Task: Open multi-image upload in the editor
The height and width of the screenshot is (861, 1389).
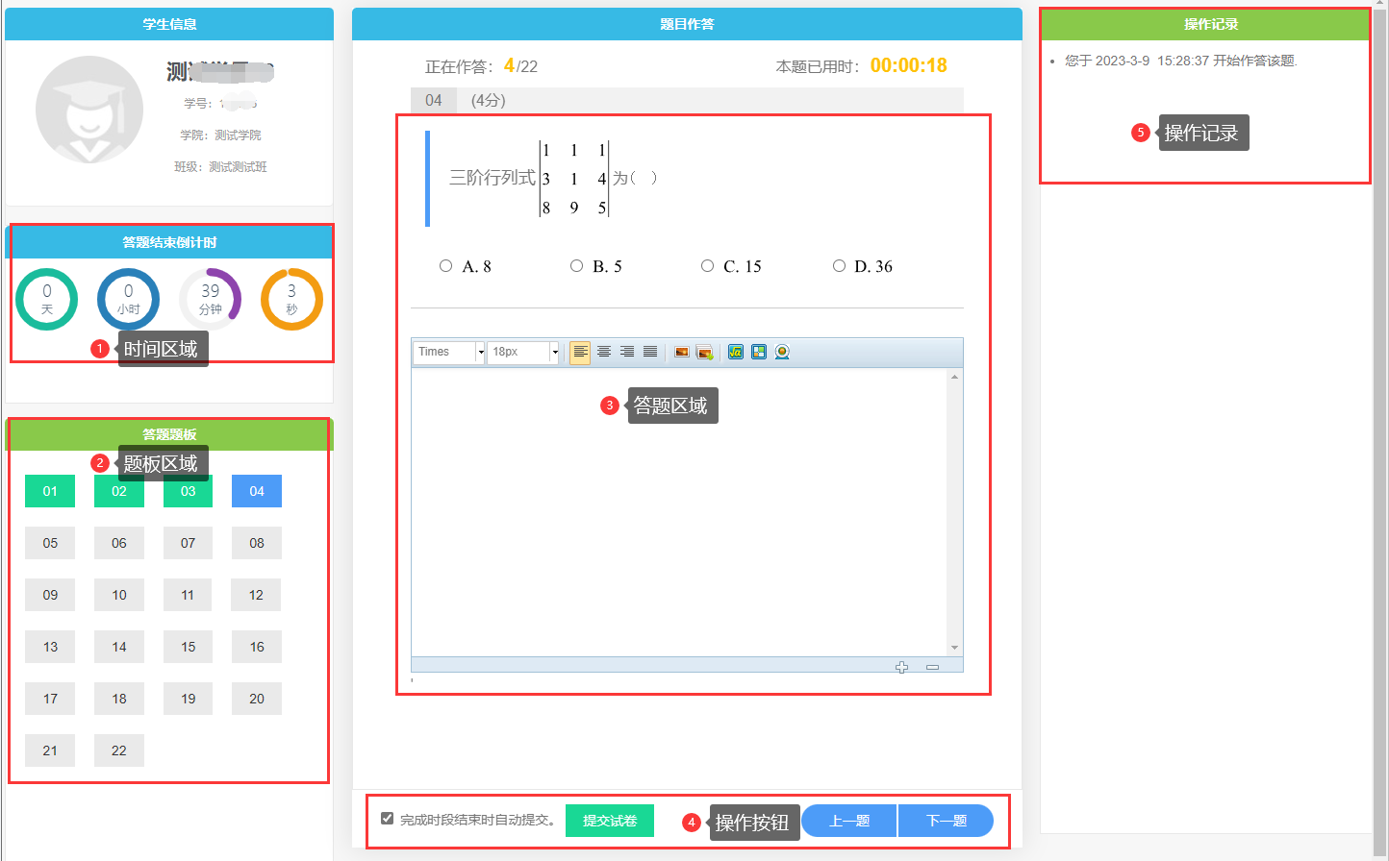Action: [705, 352]
